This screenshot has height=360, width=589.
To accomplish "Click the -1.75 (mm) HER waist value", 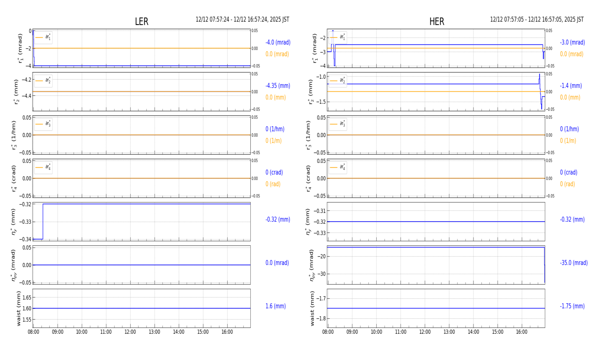I will [572, 306].
